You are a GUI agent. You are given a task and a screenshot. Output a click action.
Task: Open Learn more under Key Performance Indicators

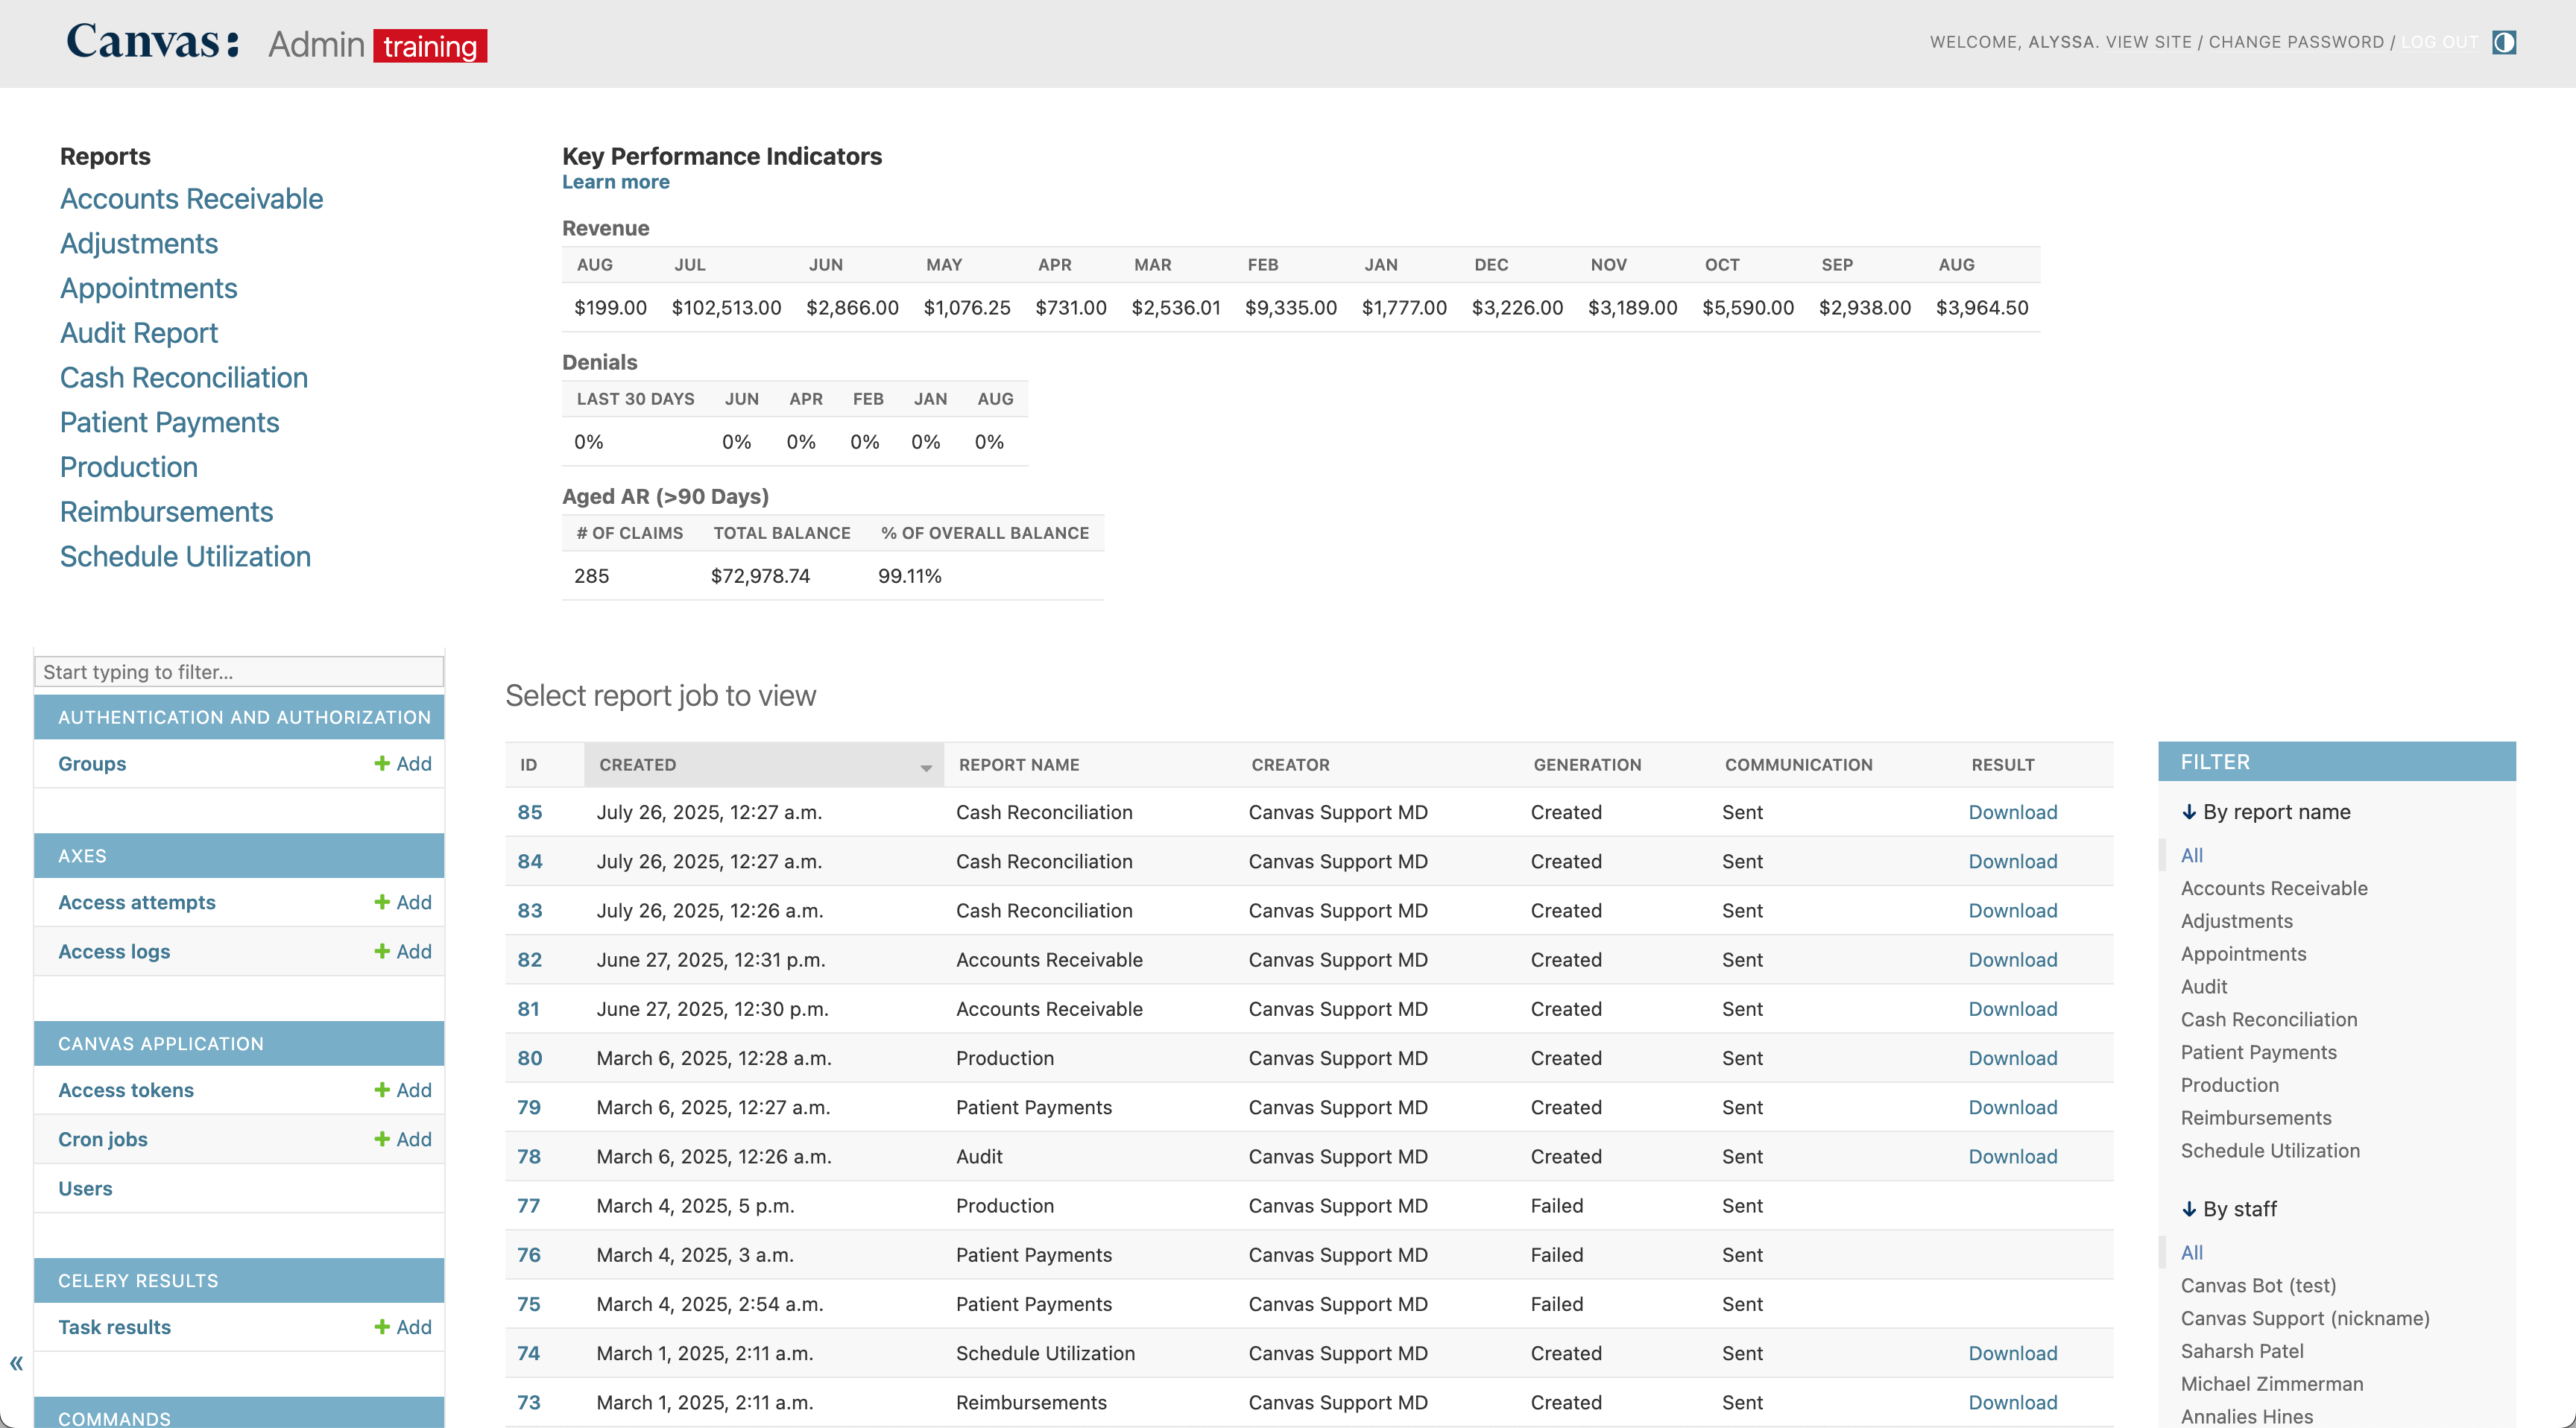(x=615, y=182)
